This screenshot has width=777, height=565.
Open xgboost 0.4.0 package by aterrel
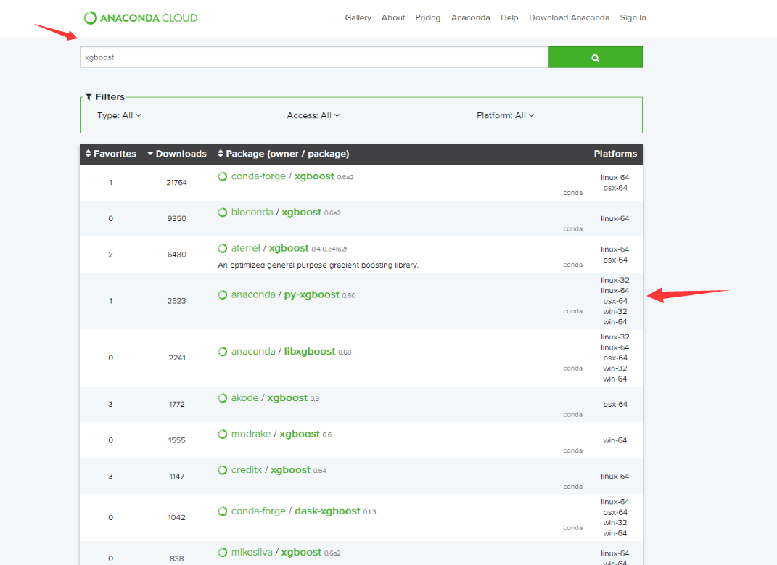[x=289, y=248]
